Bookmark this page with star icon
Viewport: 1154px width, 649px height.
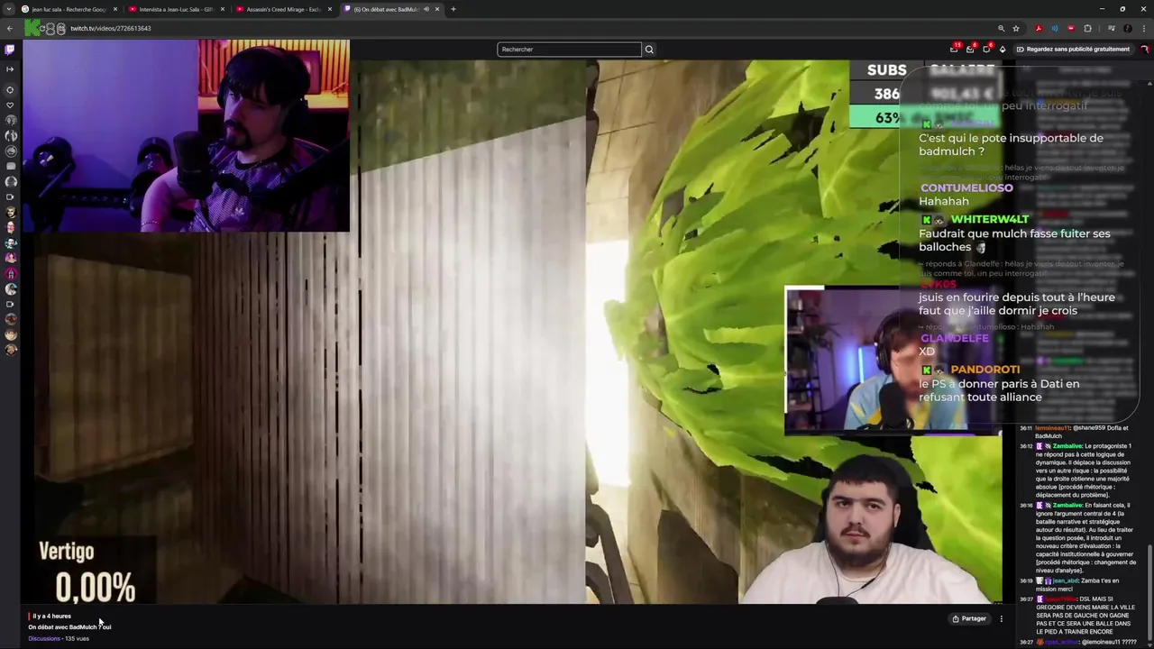(1016, 28)
